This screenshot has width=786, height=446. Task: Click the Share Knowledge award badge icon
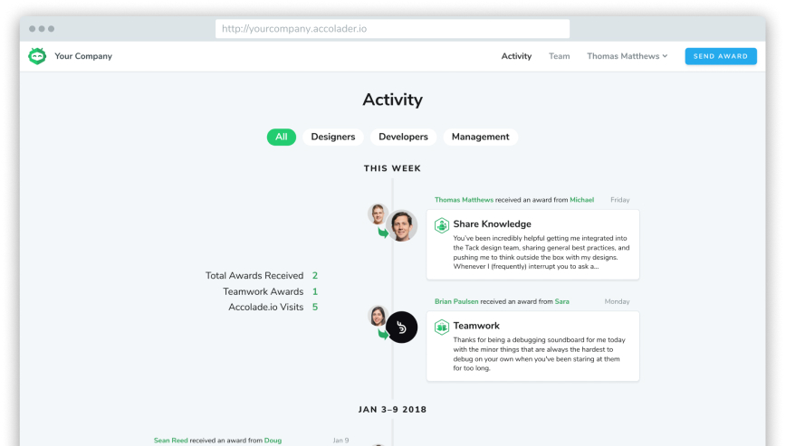pos(442,225)
